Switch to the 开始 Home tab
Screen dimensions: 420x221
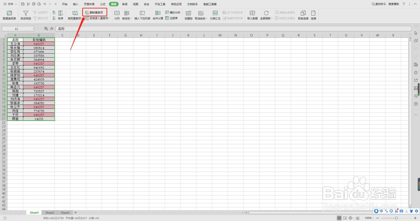(x=65, y=4)
